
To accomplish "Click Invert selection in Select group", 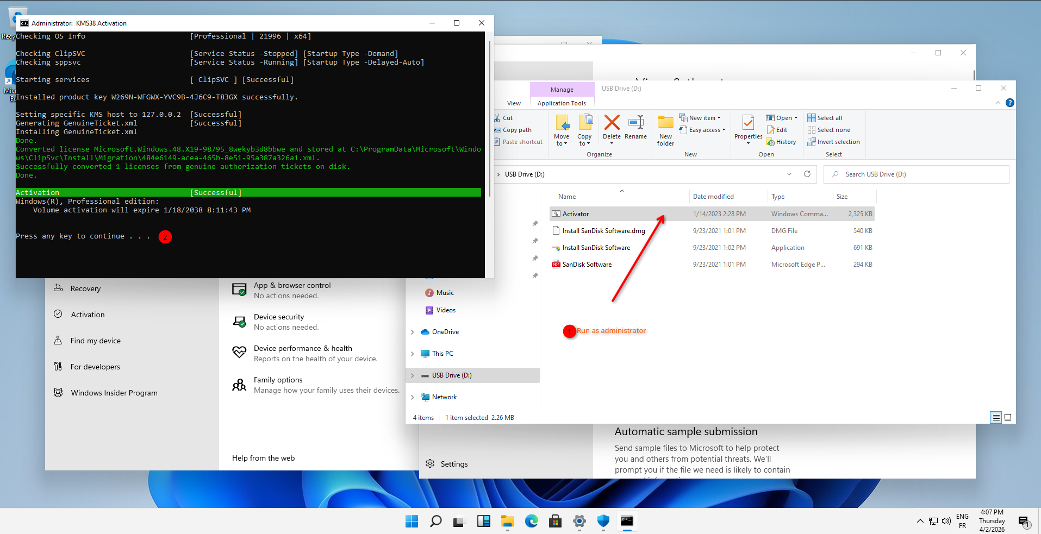I will [833, 142].
